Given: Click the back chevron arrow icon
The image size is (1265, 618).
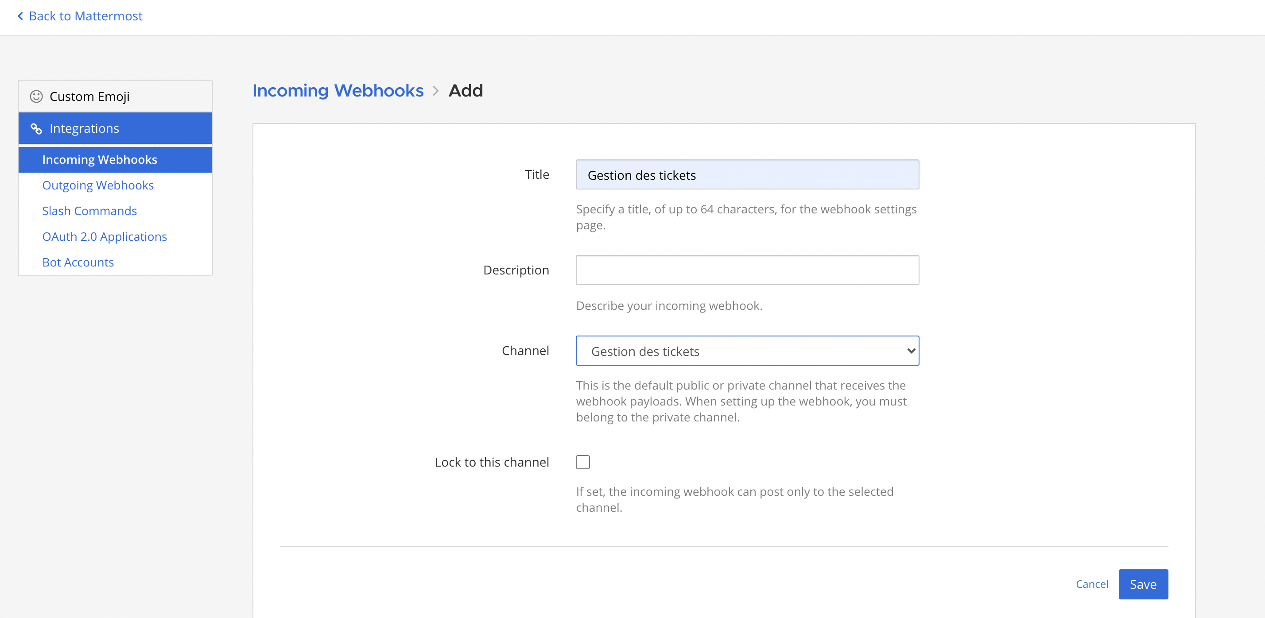Looking at the screenshot, I should click(21, 16).
